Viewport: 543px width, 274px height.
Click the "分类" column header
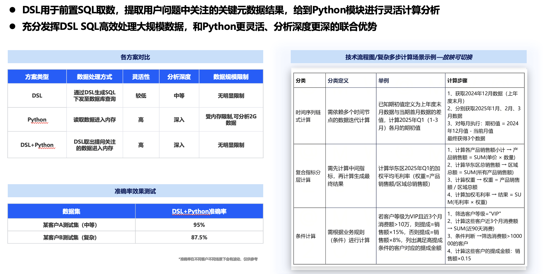pyautogui.click(x=309, y=80)
